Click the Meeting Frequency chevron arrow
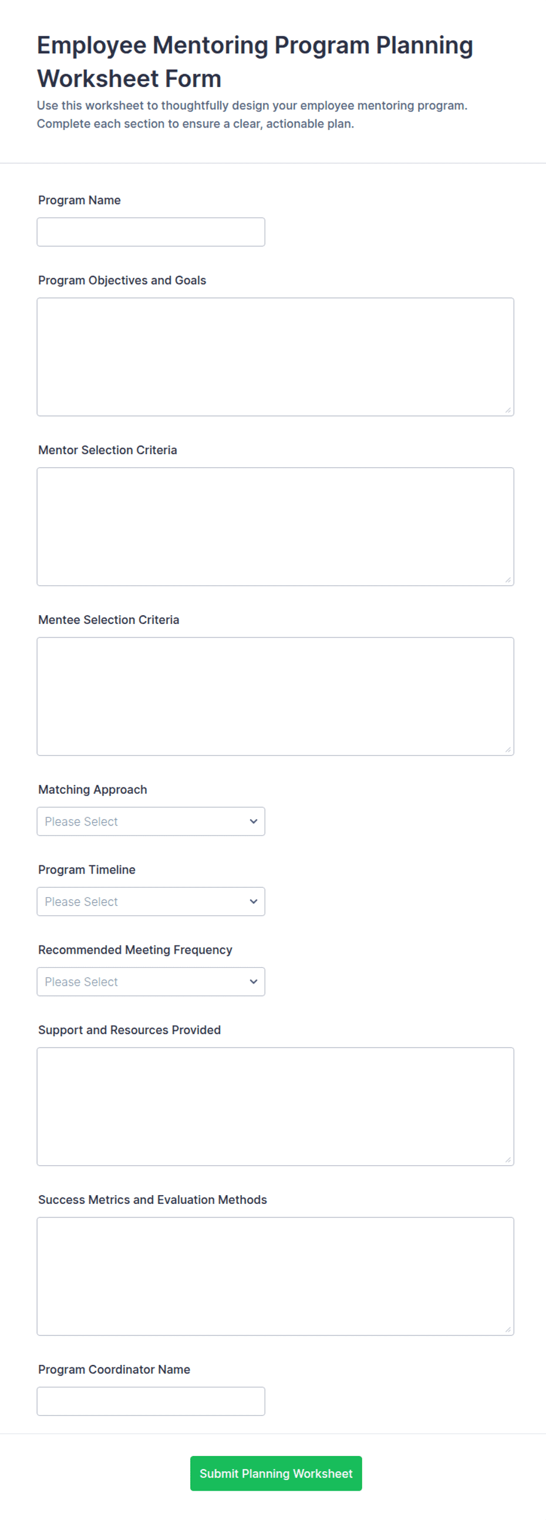Image resolution: width=546 pixels, height=1520 pixels. click(x=254, y=982)
